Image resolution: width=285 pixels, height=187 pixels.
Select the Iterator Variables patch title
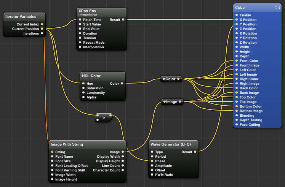(x=25, y=17)
